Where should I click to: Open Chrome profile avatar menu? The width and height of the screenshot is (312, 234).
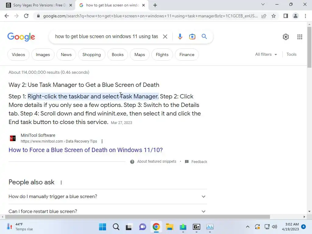pos(296,16)
